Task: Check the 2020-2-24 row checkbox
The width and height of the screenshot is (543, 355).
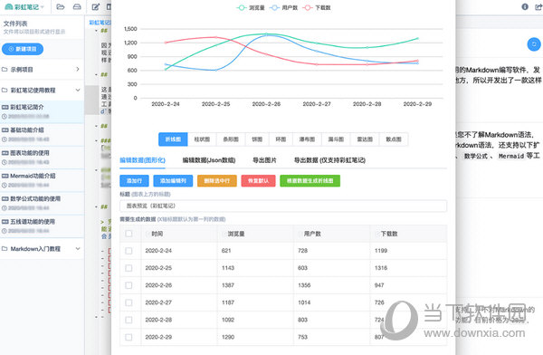Action: (x=129, y=251)
